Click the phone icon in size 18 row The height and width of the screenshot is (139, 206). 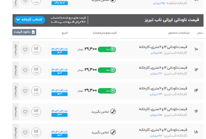(113, 132)
